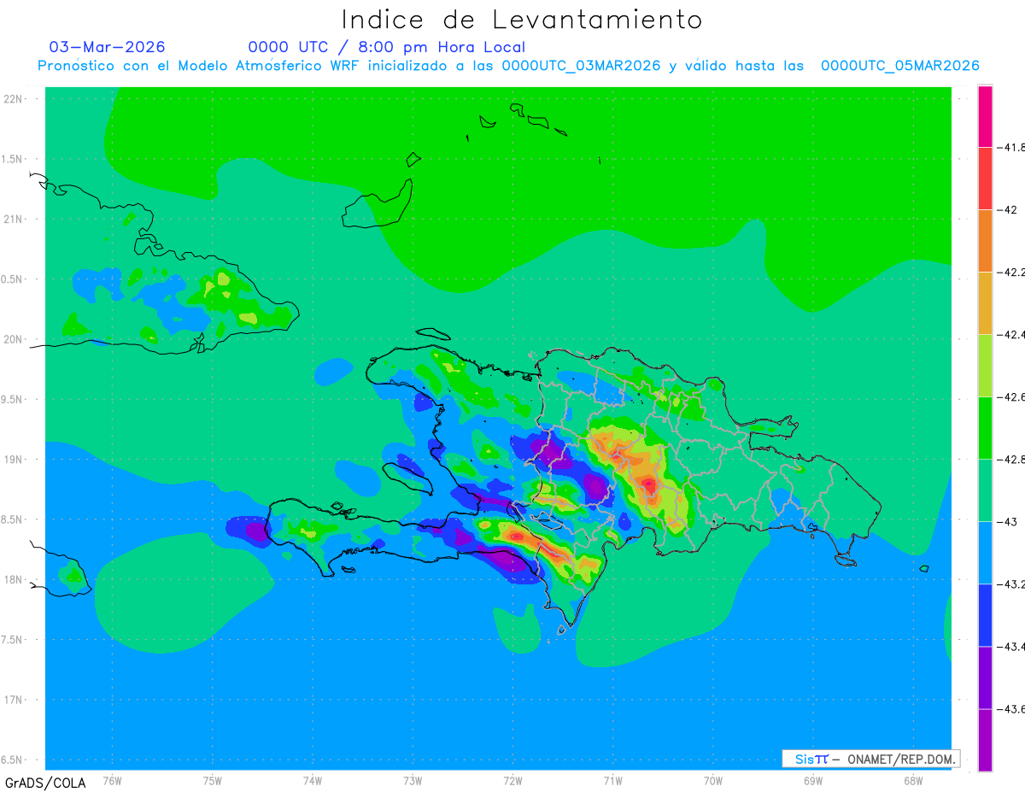The image size is (1025, 792).
Task: Click the '-43.2' color bar label
Action: (1012, 584)
